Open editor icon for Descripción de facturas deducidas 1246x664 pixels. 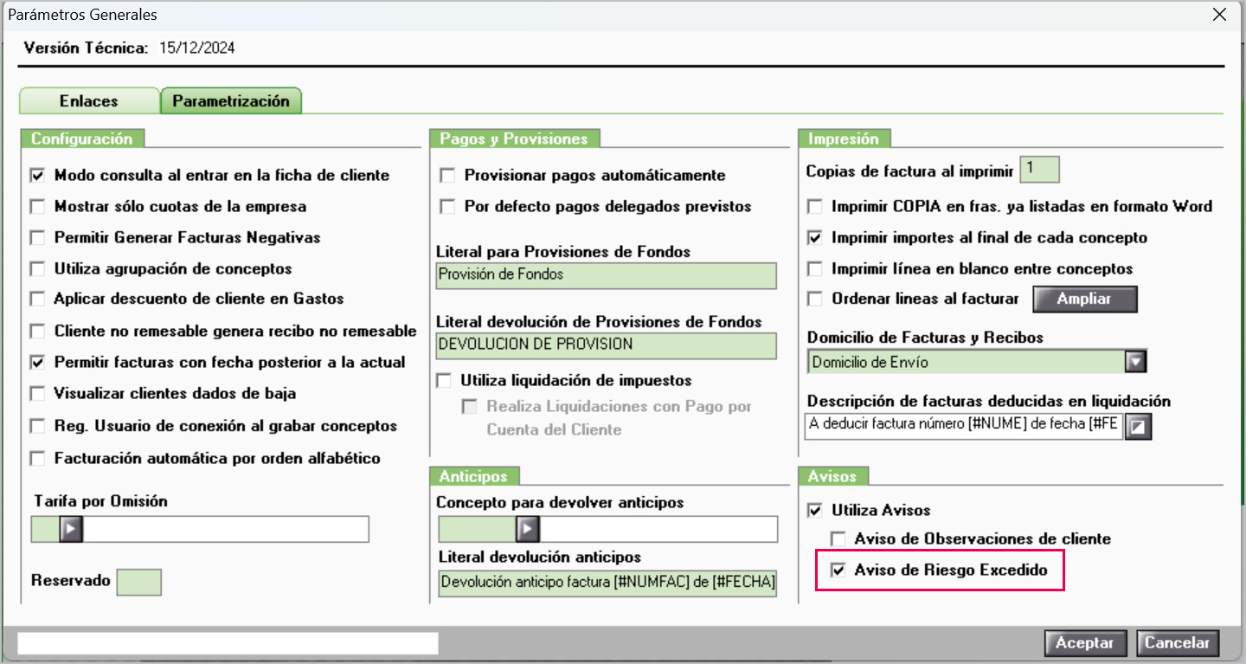click(1140, 427)
